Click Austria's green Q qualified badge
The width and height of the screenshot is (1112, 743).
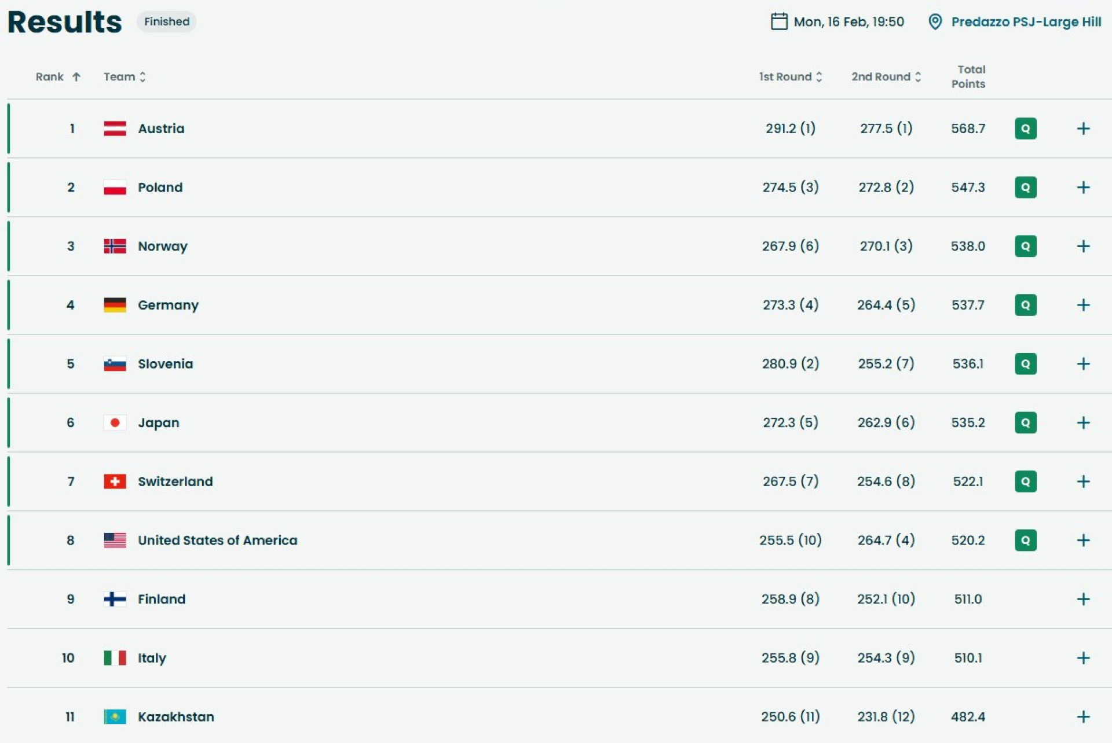1025,128
